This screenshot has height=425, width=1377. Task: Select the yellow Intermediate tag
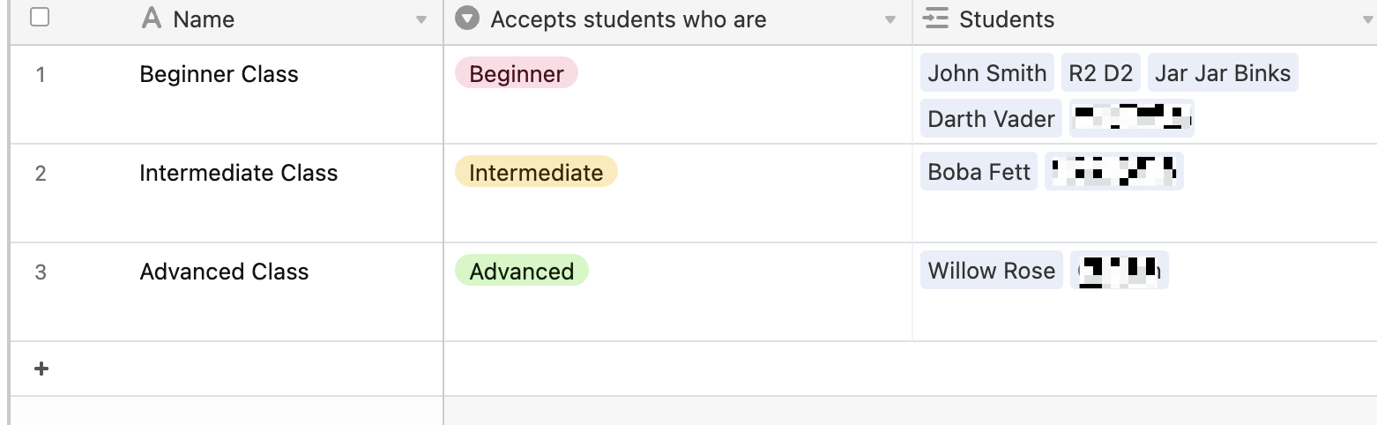click(x=536, y=172)
